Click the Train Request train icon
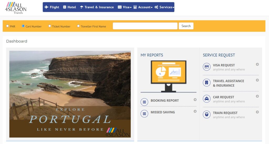The width and height of the screenshot is (269, 144). (206, 114)
